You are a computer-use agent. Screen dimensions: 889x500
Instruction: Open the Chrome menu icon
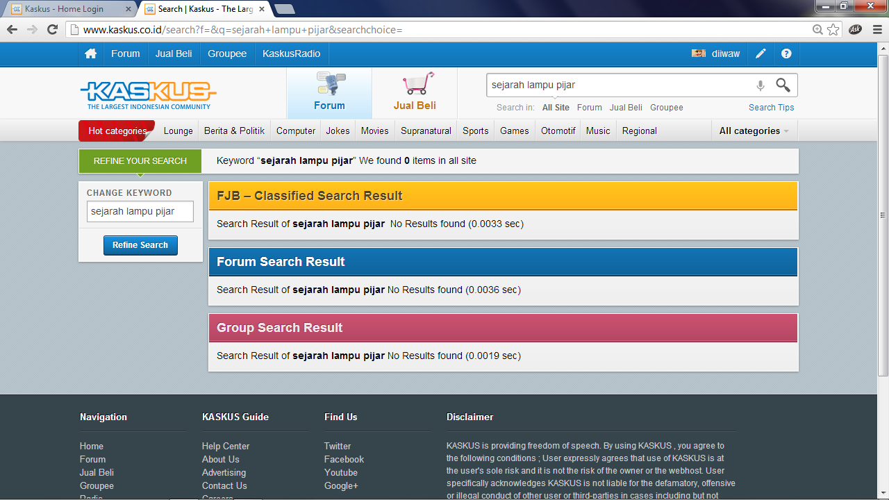(x=876, y=29)
